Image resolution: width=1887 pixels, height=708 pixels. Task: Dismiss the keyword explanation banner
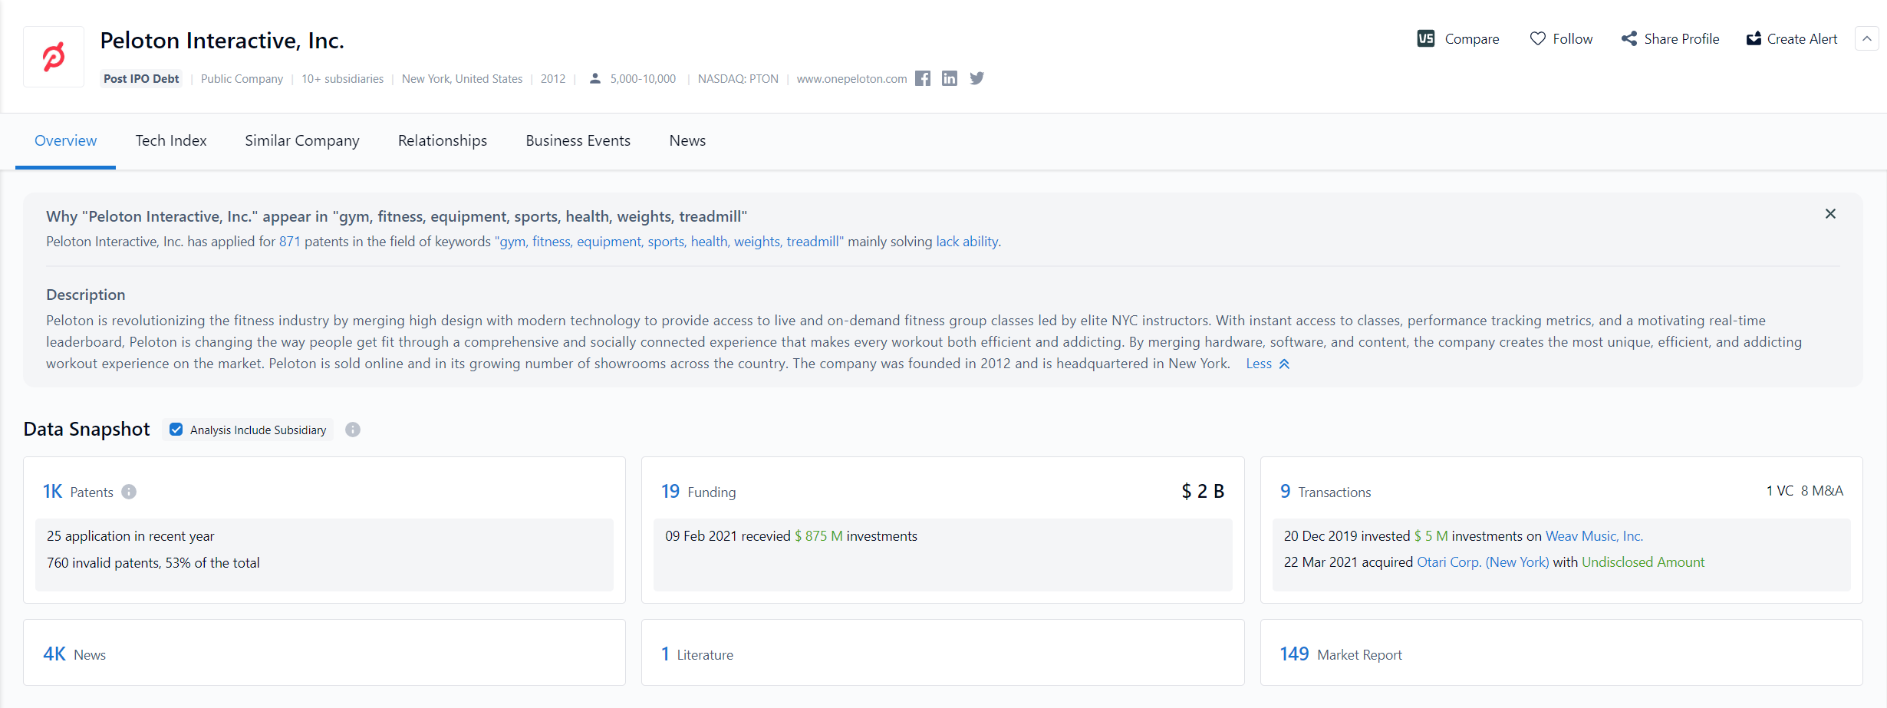1830,214
